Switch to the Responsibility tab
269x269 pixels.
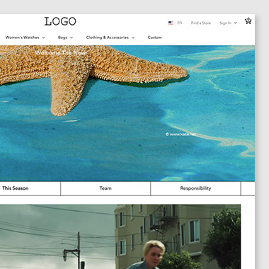(195, 188)
